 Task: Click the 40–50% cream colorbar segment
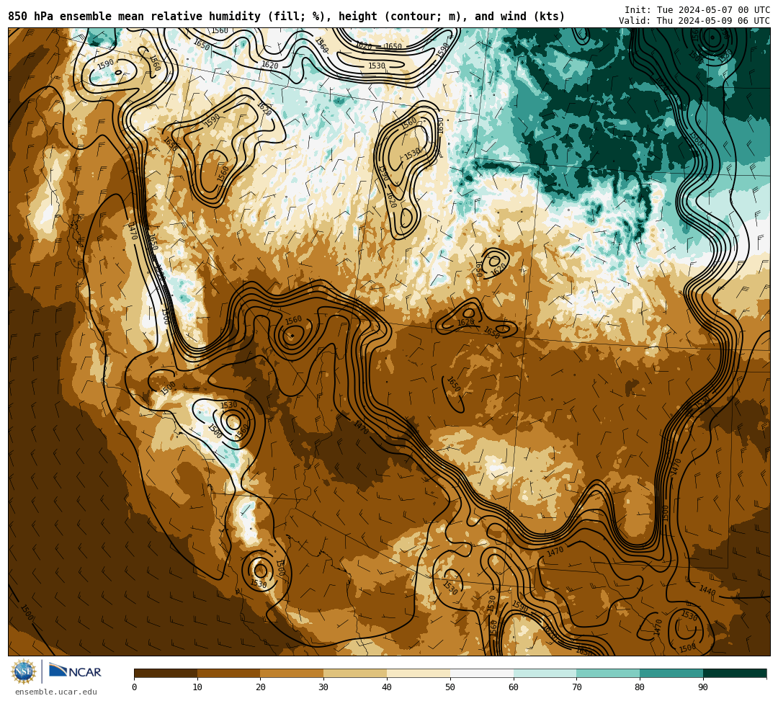[x=419, y=673]
